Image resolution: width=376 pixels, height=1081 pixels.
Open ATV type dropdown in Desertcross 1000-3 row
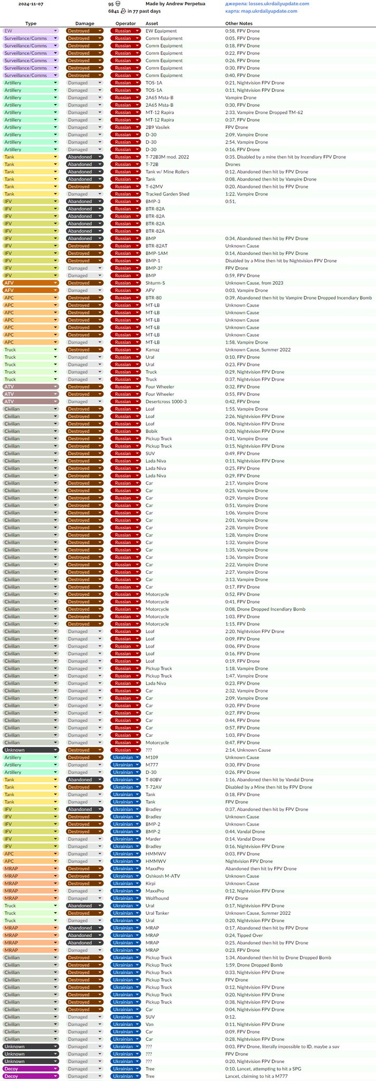pos(31,402)
